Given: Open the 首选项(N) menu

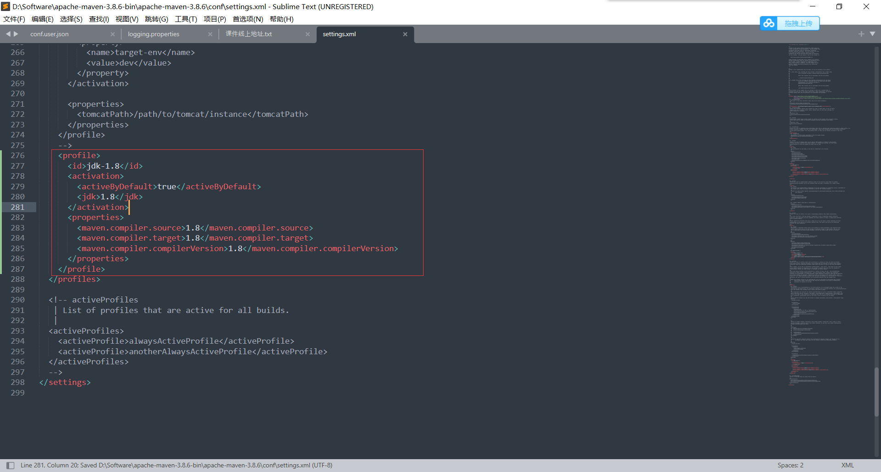Looking at the screenshot, I should (248, 19).
